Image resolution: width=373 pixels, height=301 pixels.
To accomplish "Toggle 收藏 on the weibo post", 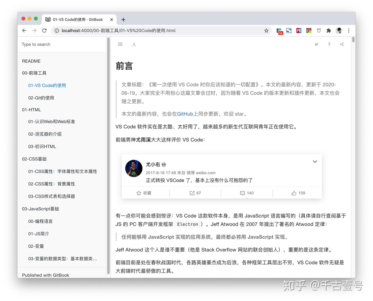I will pyautogui.click(x=145, y=193).
